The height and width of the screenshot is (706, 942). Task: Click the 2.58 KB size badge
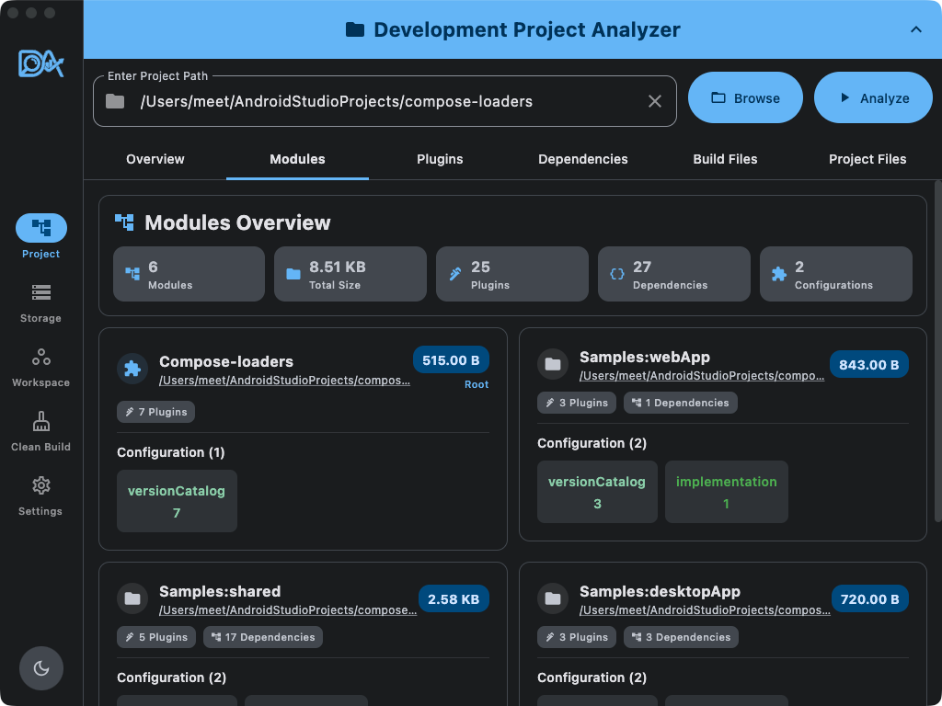click(454, 599)
